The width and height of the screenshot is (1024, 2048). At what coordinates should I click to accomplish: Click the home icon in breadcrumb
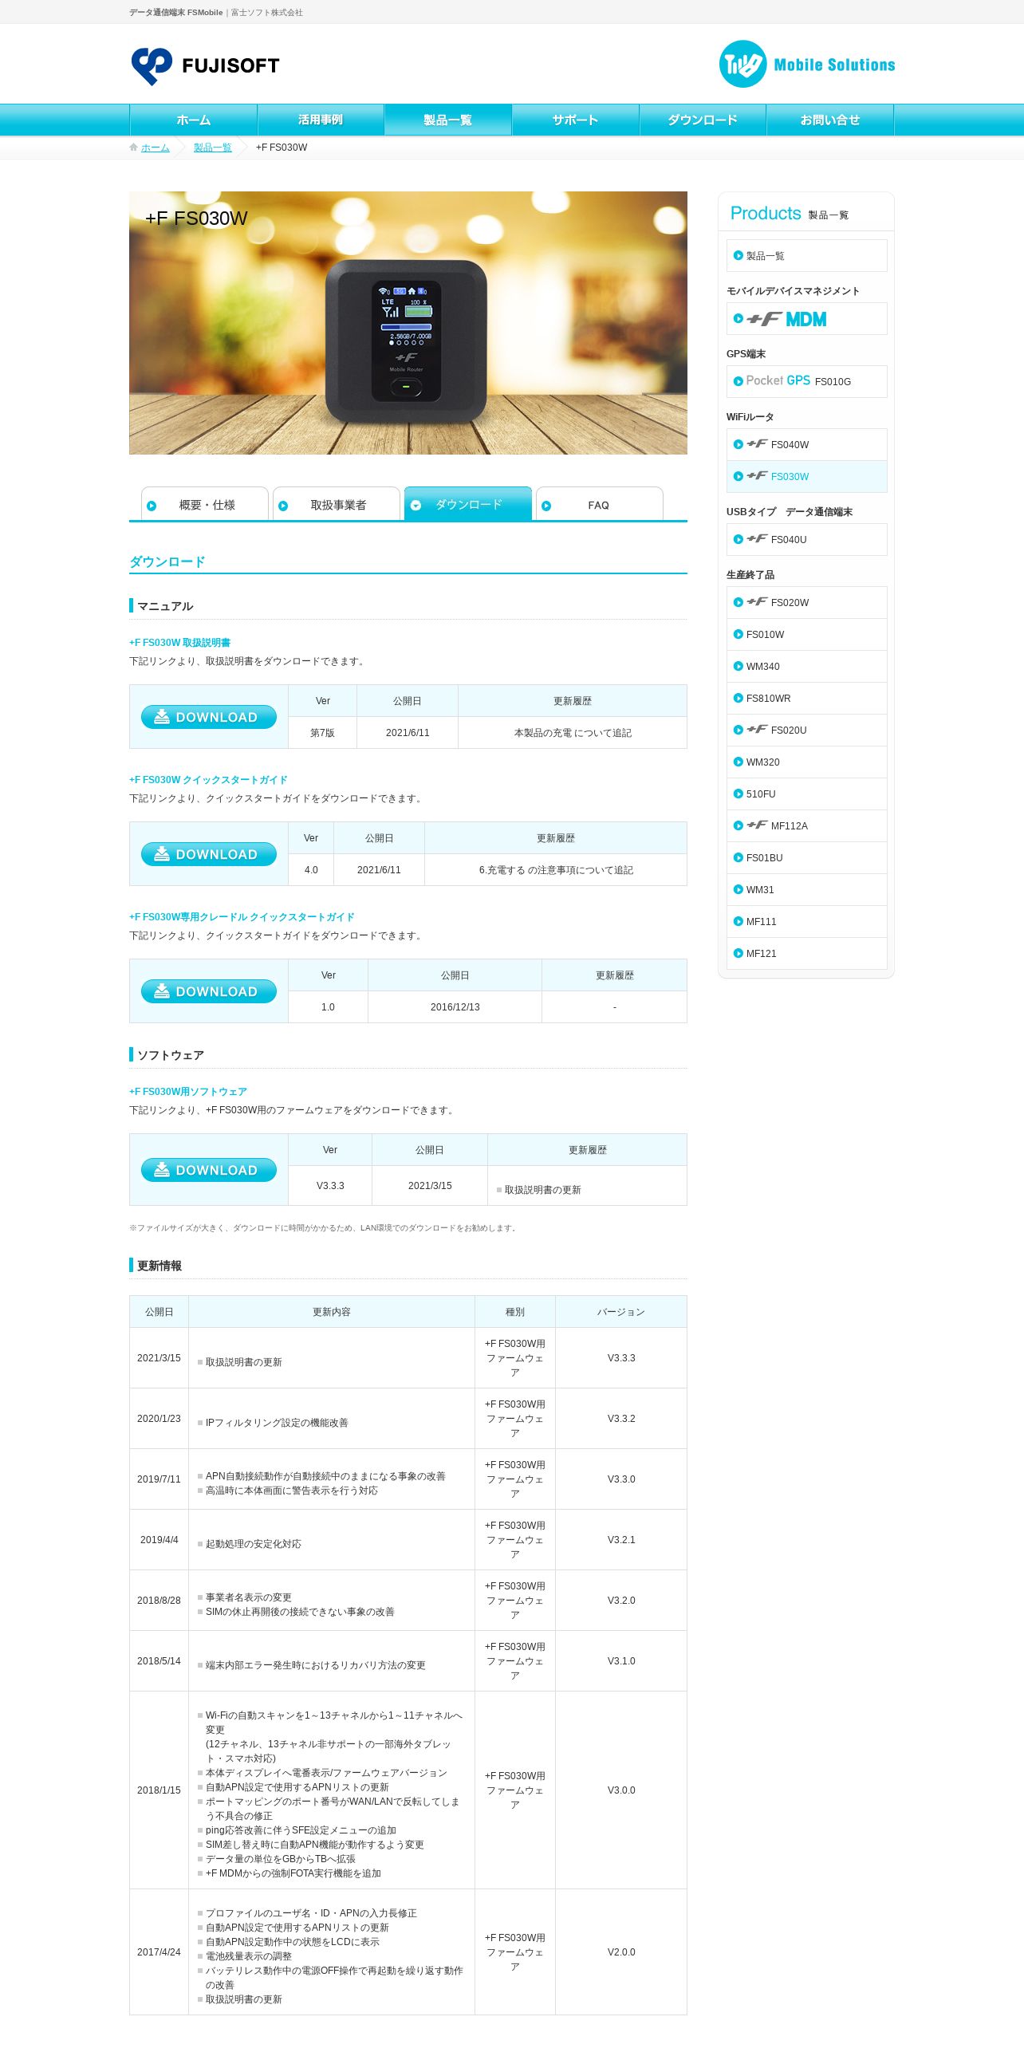(x=134, y=148)
